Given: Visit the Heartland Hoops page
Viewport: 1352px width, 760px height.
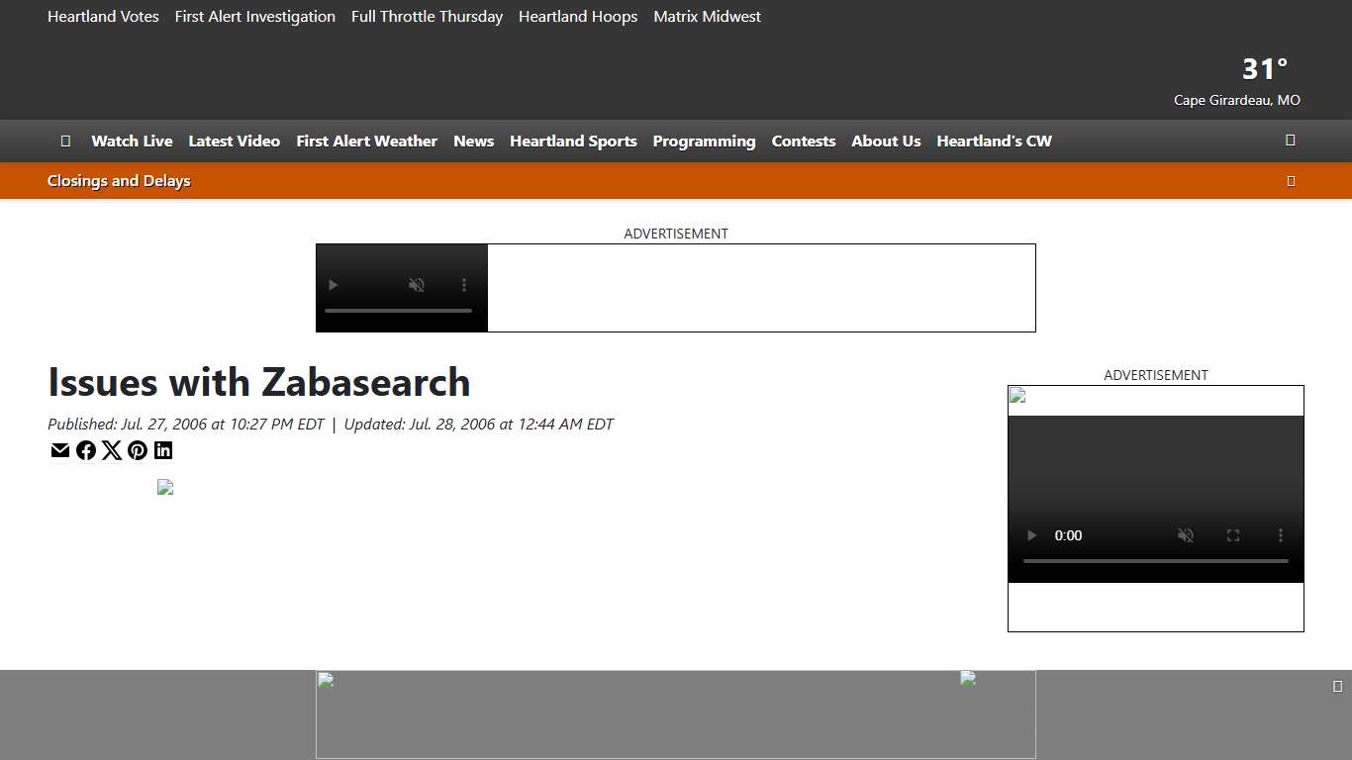Looking at the screenshot, I should [577, 16].
